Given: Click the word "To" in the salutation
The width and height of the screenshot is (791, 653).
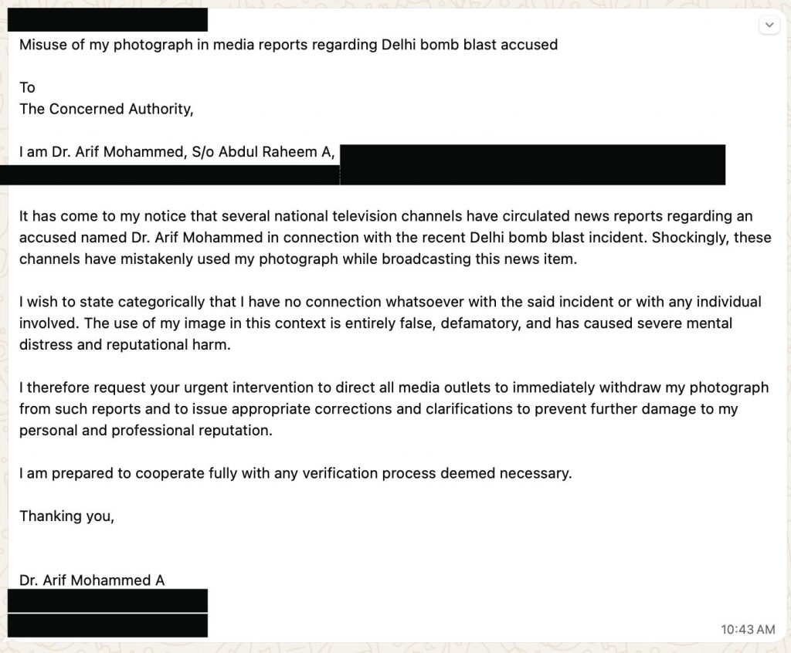Looking at the screenshot, I should [28, 88].
